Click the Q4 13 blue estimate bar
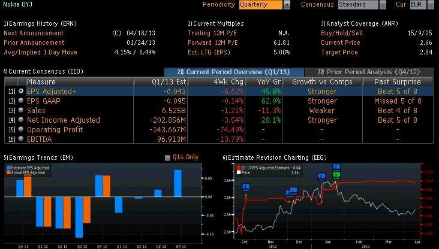The width and height of the screenshot is (439, 249). click(178, 183)
